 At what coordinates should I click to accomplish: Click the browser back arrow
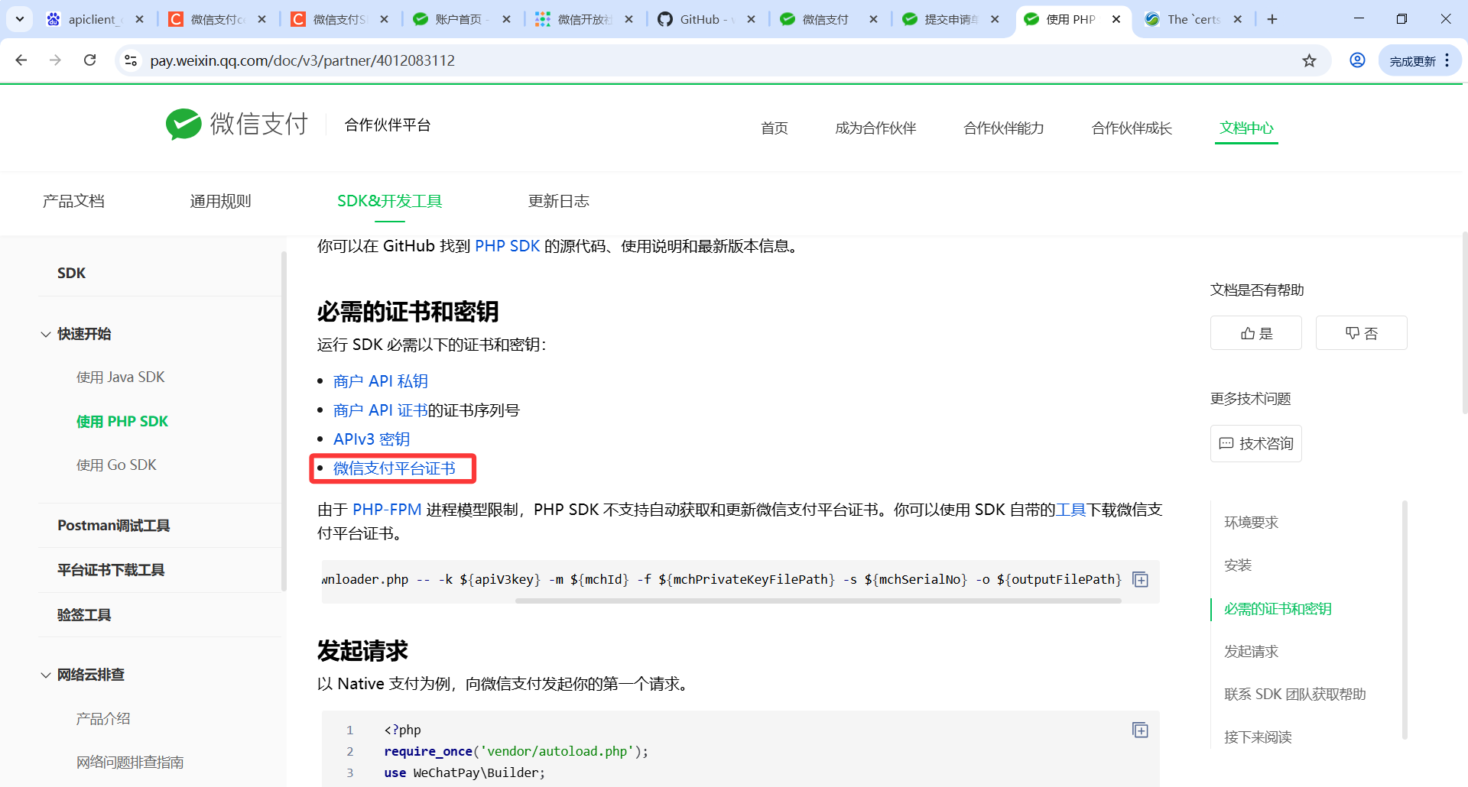[x=21, y=60]
